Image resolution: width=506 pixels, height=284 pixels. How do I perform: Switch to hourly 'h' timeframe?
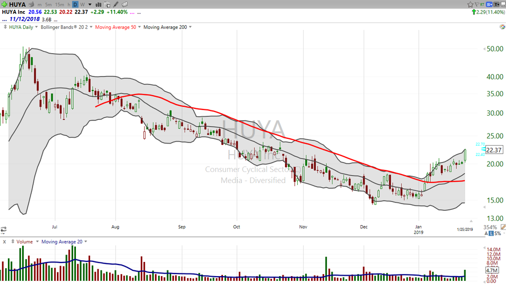(x=69, y=5)
